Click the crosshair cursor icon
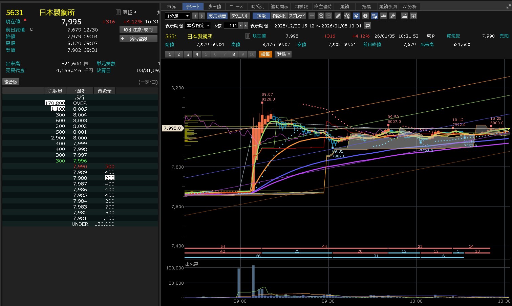This screenshot has height=306, width=512. click(312, 16)
